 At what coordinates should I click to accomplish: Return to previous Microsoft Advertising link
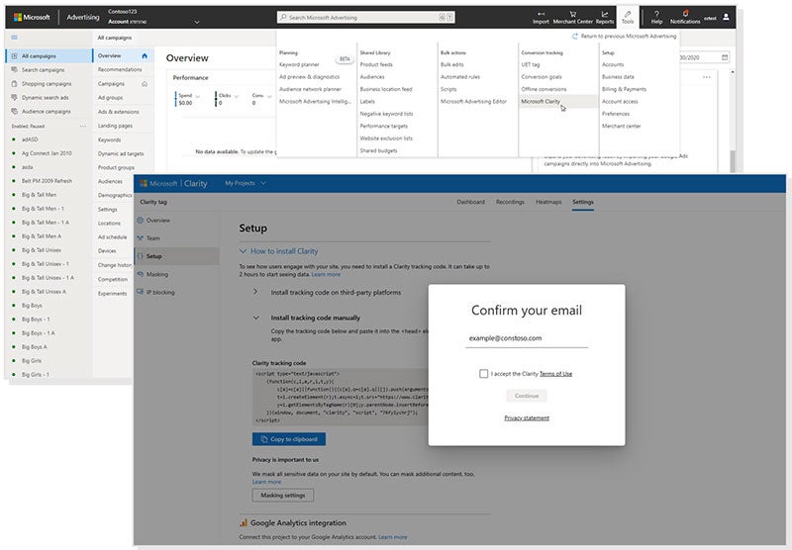629,37
